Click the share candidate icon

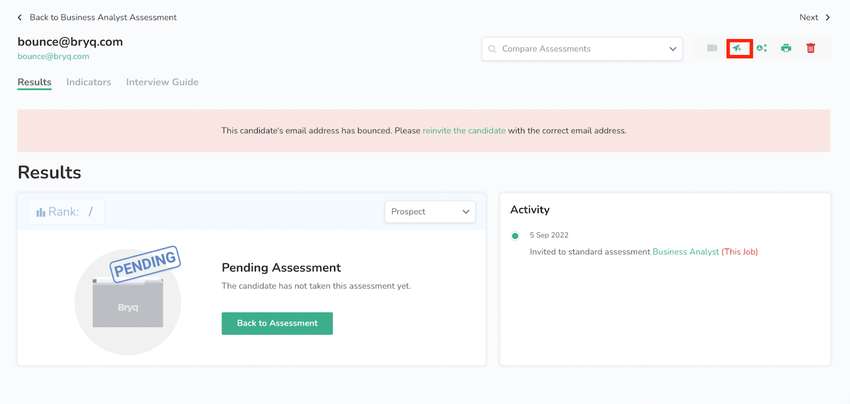coord(762,48)
